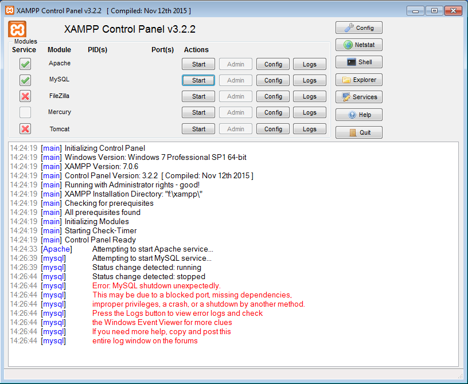Close the XAMPP Control Panel window

click(453, 11)
